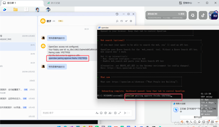
Task: Open the shortcut icon beside girl avatar
Action: pyautogui.click(x=48, y=9)
